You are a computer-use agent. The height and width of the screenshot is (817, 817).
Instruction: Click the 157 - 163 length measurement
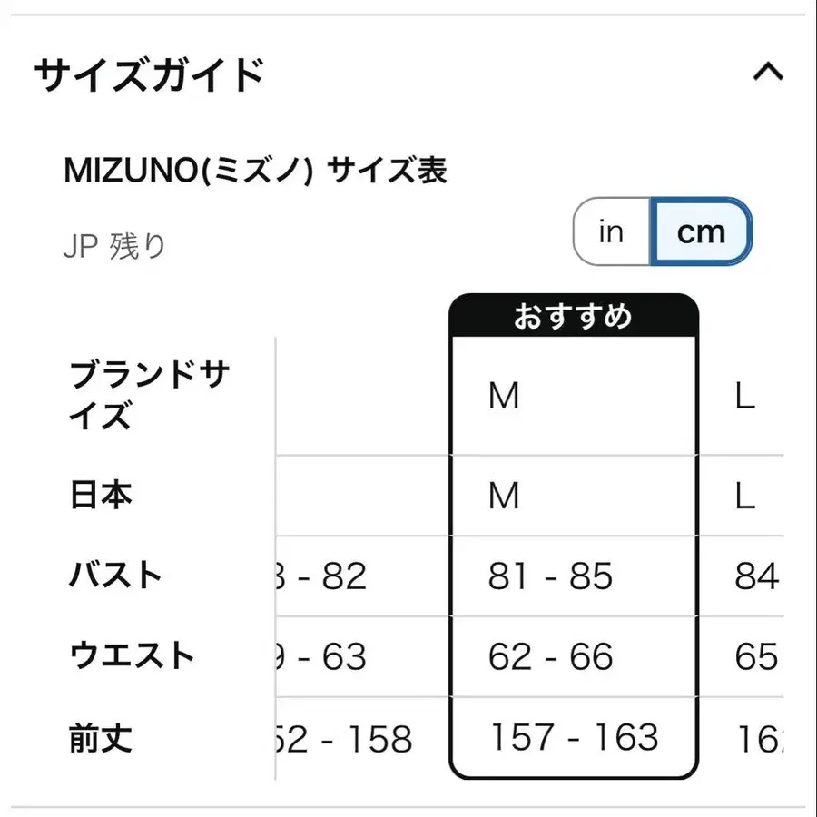coord(574,737)
